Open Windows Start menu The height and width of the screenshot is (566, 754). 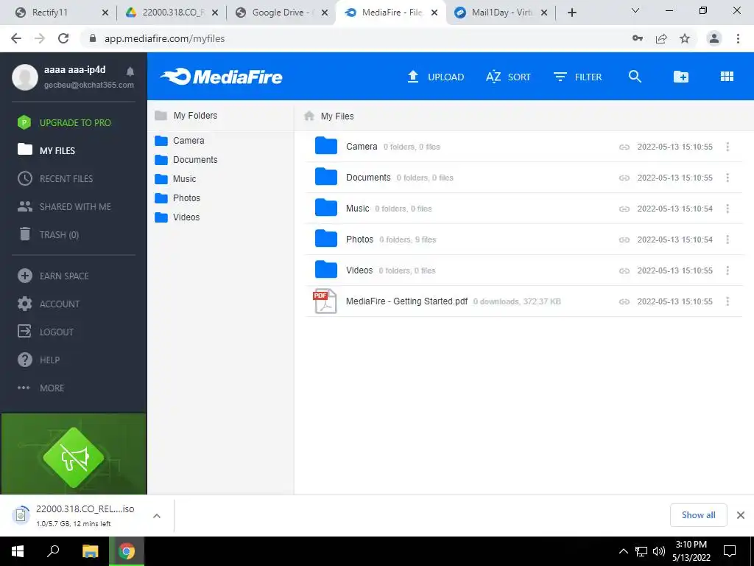18,551
